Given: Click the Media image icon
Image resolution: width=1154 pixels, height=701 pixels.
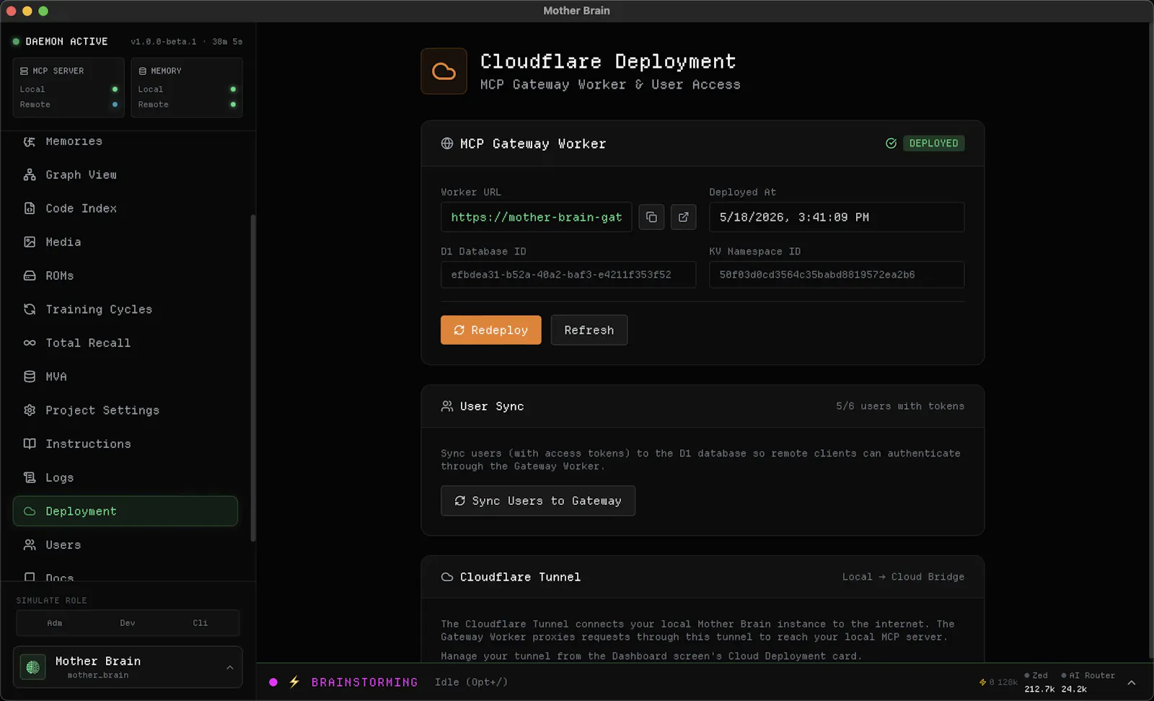Looking at the screenshot, I should [x=30, y=242].
